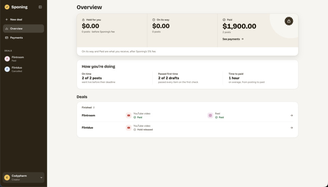The height and width of the screenshot is (187, 328).
Task: Click the Flintduo avatar in the sidebar
Action: pyautogui.click(x=7, y=69)
